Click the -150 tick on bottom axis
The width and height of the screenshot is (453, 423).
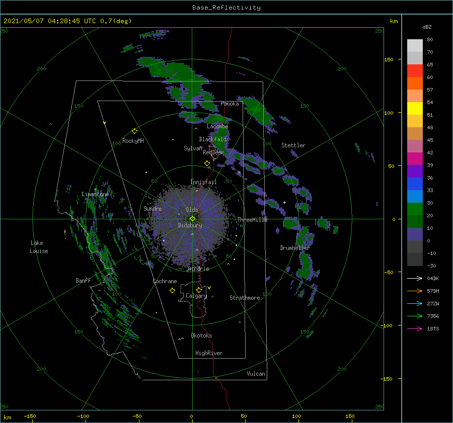pos(30,416)
